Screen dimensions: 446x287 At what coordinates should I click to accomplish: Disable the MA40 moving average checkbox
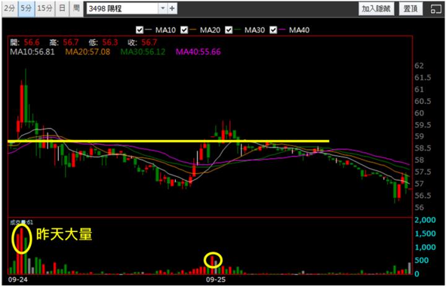pyautogui.click(x=274, y=30)
